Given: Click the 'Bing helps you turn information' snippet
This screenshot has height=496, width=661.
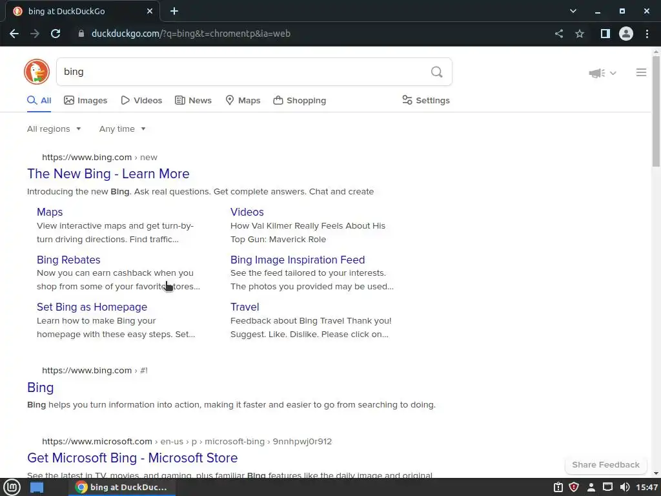Looking at the screenshot, I should pyautogui.click(x=232, y=405).
